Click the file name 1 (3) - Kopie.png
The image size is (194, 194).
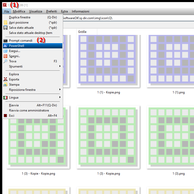click(109, 174)
